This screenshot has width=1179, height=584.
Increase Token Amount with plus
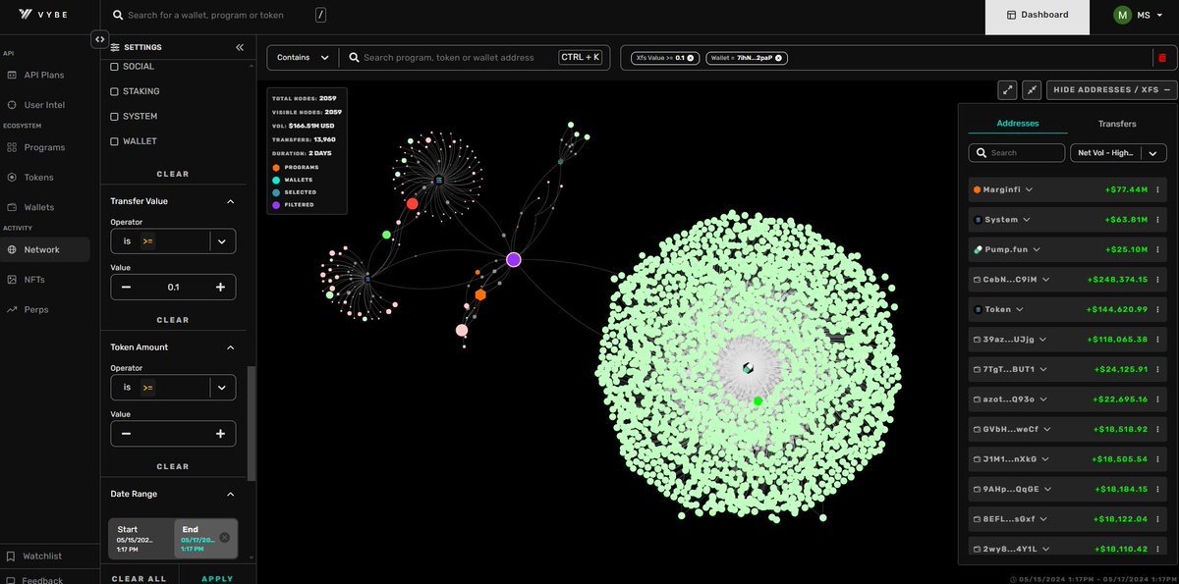point(220,434)
